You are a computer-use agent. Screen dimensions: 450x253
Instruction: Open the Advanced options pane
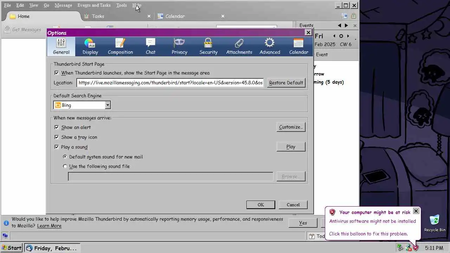click(x=270, y=46)
